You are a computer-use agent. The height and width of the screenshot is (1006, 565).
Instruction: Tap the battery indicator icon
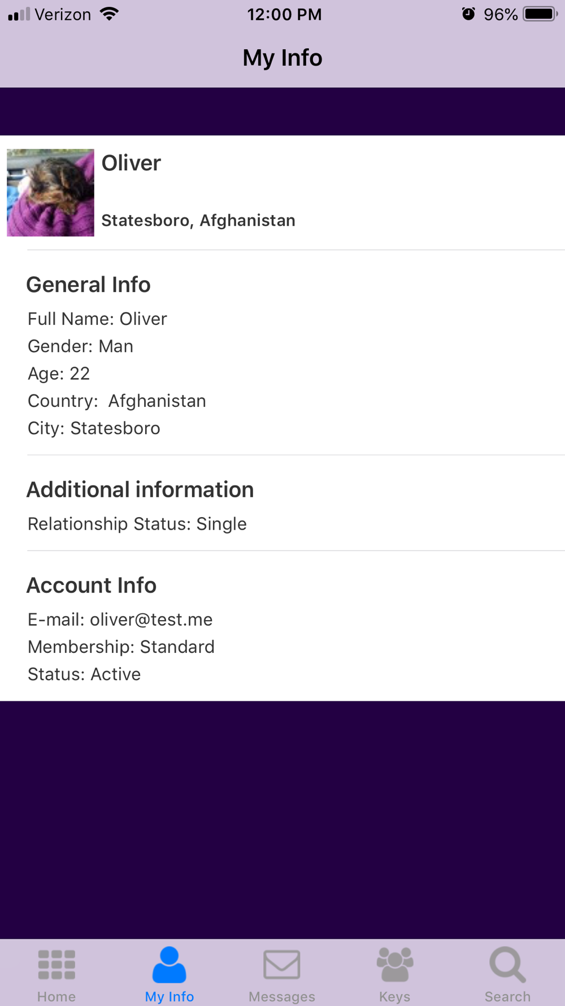540,14
